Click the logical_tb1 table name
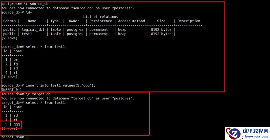The image size is (270, 140). tap(33, 30)
